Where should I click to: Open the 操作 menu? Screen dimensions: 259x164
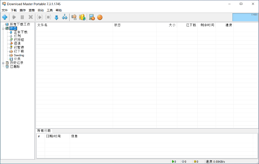tap(23, 10)
